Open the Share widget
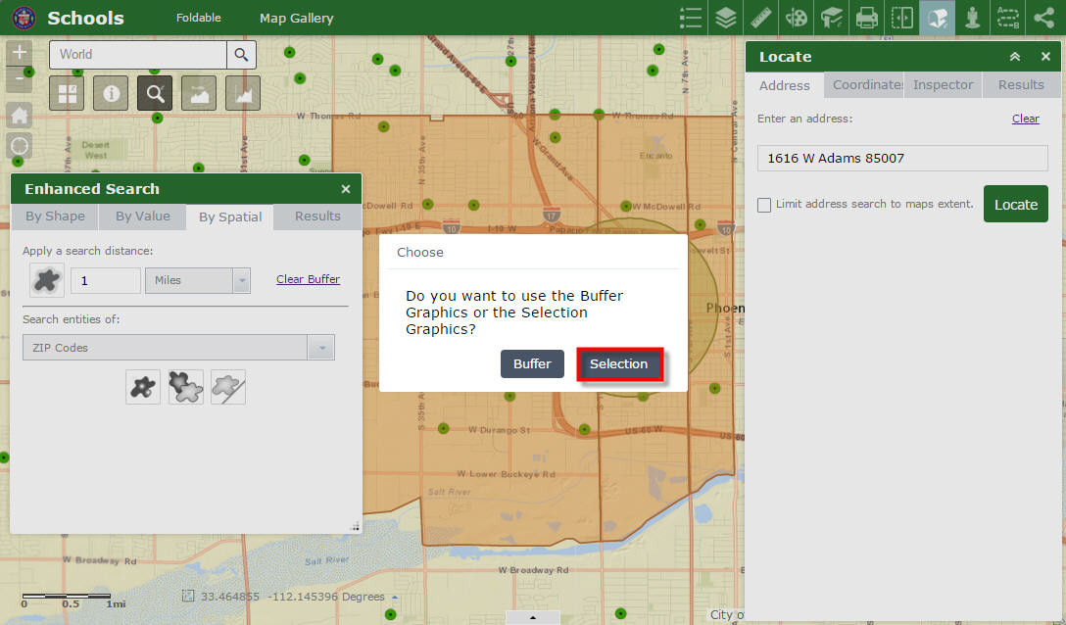 pyautogui.click(x=1043, y=18)
